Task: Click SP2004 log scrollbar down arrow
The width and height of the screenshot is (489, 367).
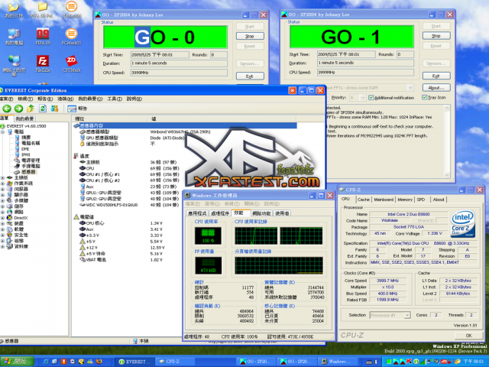Action: click(x=446, y=175)
